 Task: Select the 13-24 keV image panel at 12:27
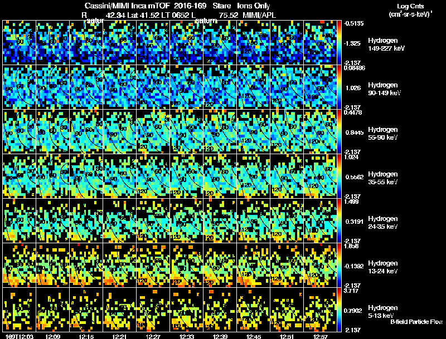(x=153, y=265)
